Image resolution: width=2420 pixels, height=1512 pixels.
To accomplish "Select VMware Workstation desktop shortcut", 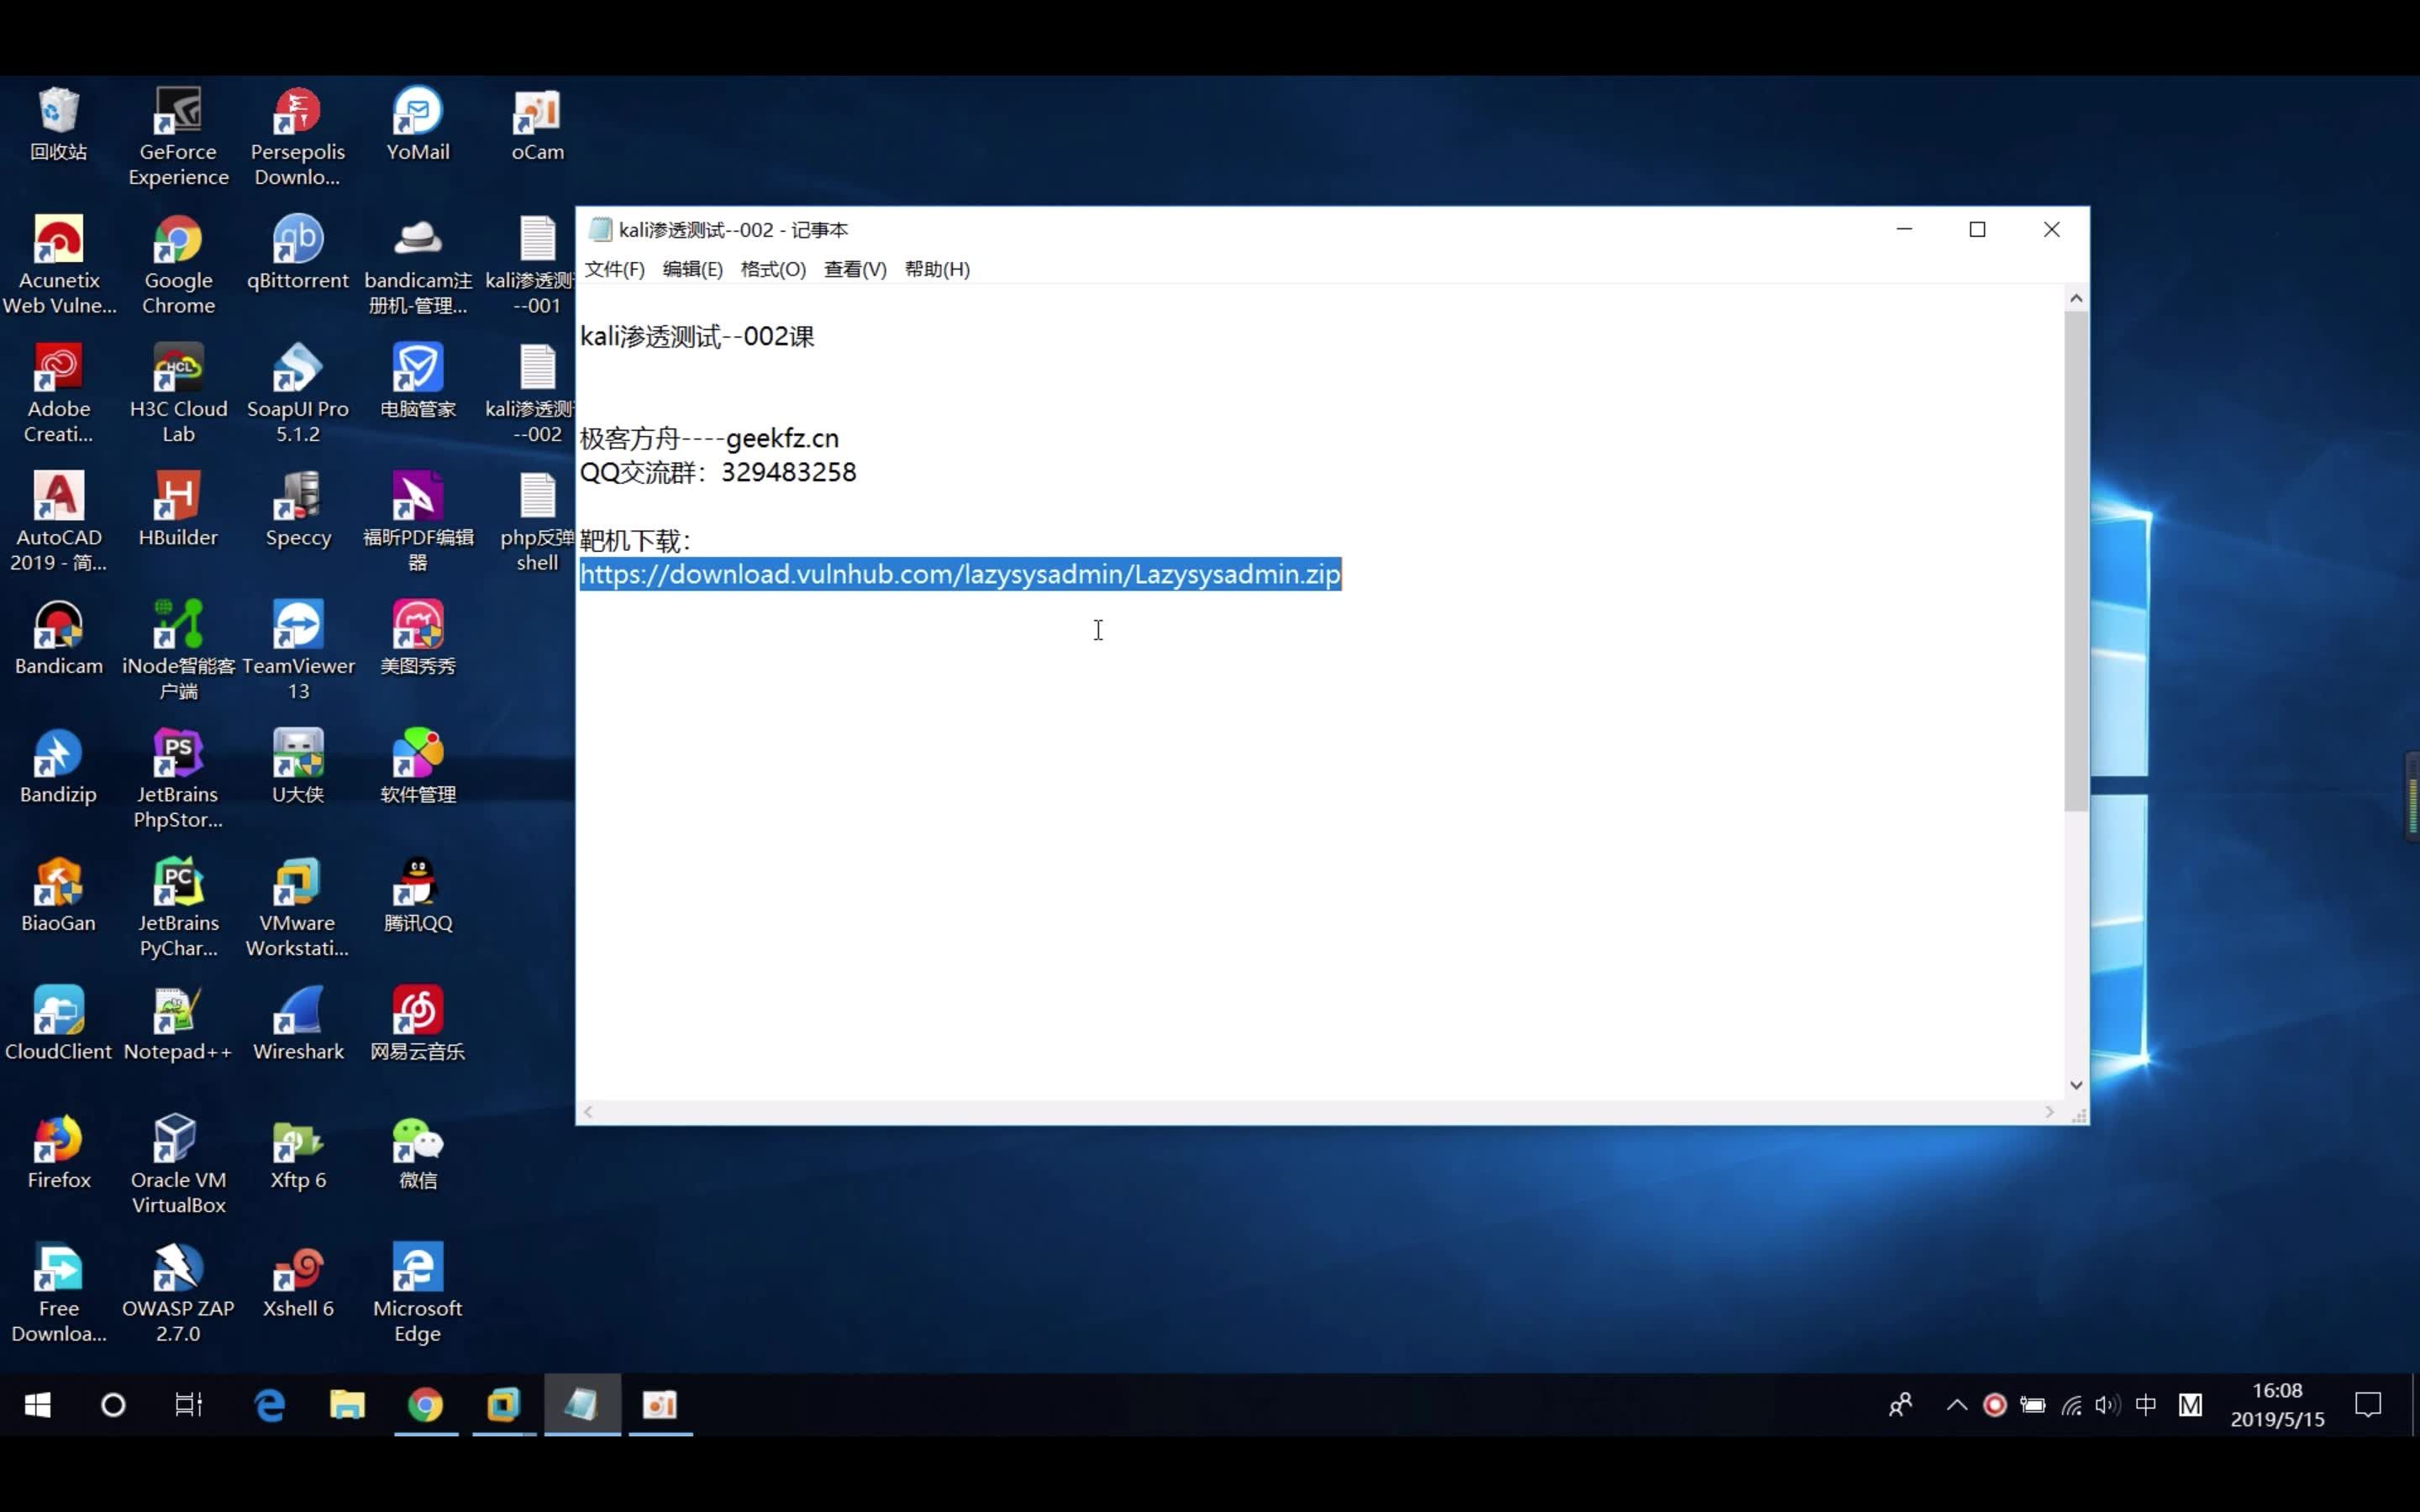I will [297, 908].
